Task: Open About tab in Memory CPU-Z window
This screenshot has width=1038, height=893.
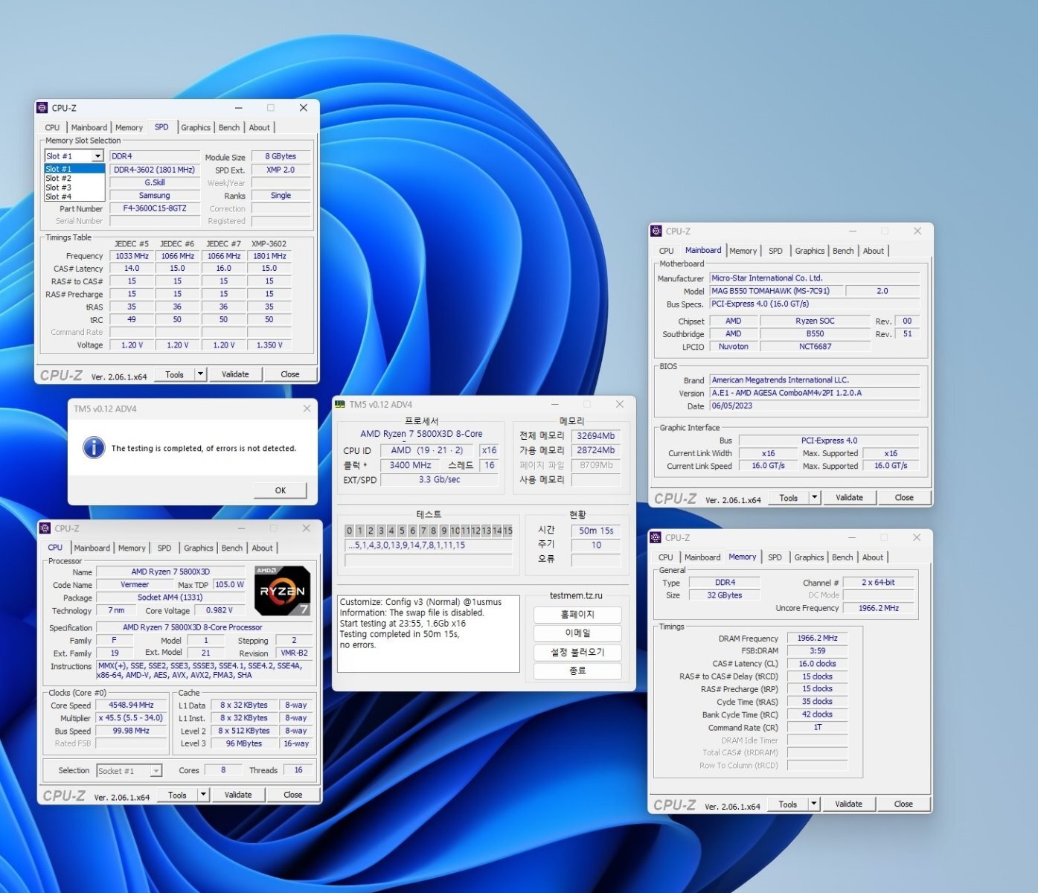Action: 873,557
